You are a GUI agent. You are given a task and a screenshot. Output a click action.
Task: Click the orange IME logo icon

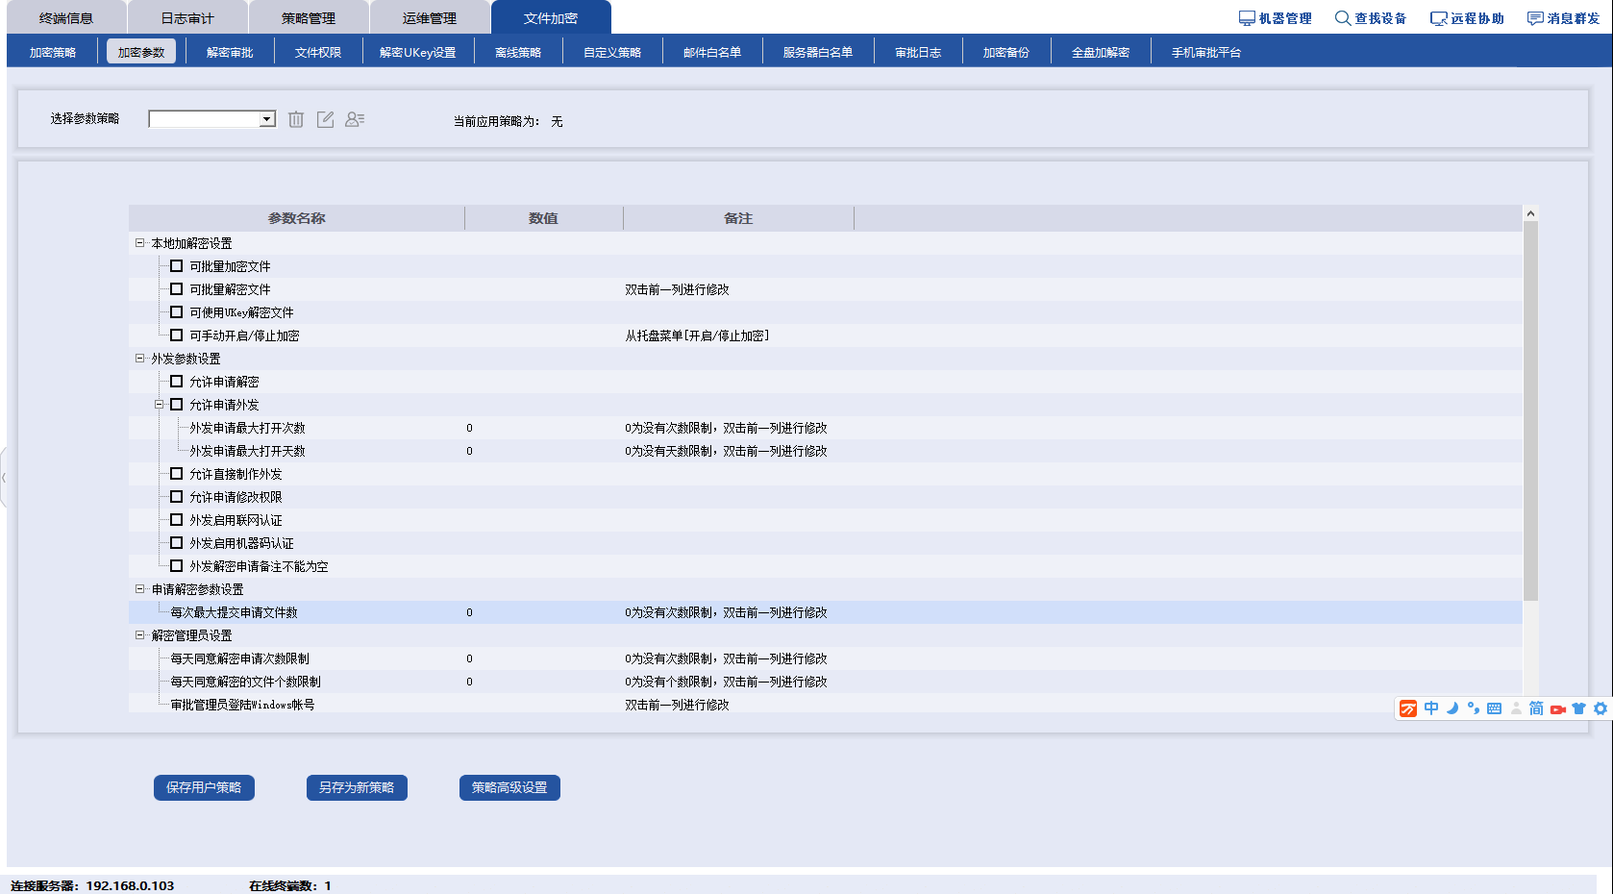pos(1408,708)
